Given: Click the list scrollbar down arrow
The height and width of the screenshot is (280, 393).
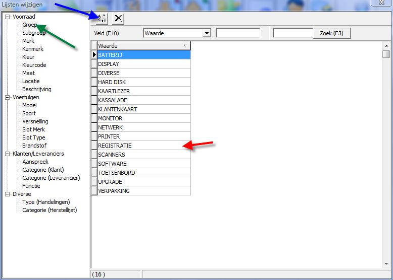Looking at the screenshot, I should point(386,264).
